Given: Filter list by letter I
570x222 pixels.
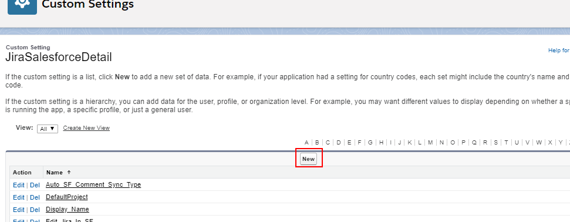Looking at the screenshot, I should 391,142.
